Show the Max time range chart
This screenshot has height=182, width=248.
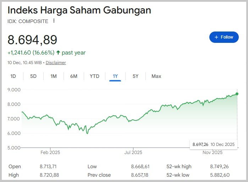(156, 76)
